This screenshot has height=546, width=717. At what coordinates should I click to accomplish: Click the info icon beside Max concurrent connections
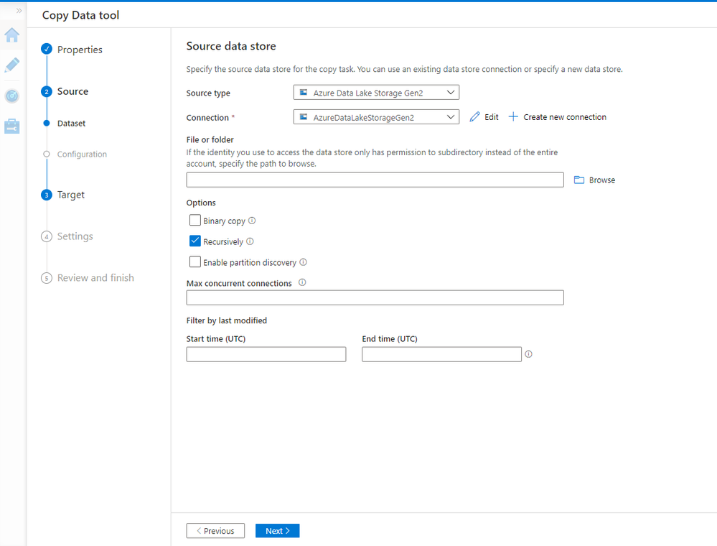[302, 283]
